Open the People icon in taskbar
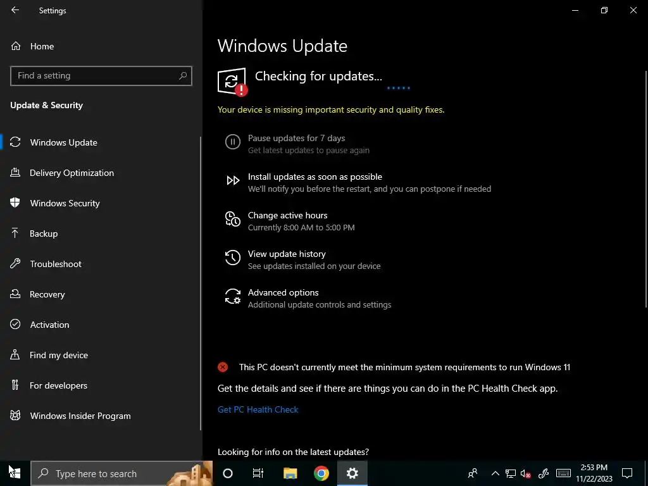648x486 pixels. point(473,473)
